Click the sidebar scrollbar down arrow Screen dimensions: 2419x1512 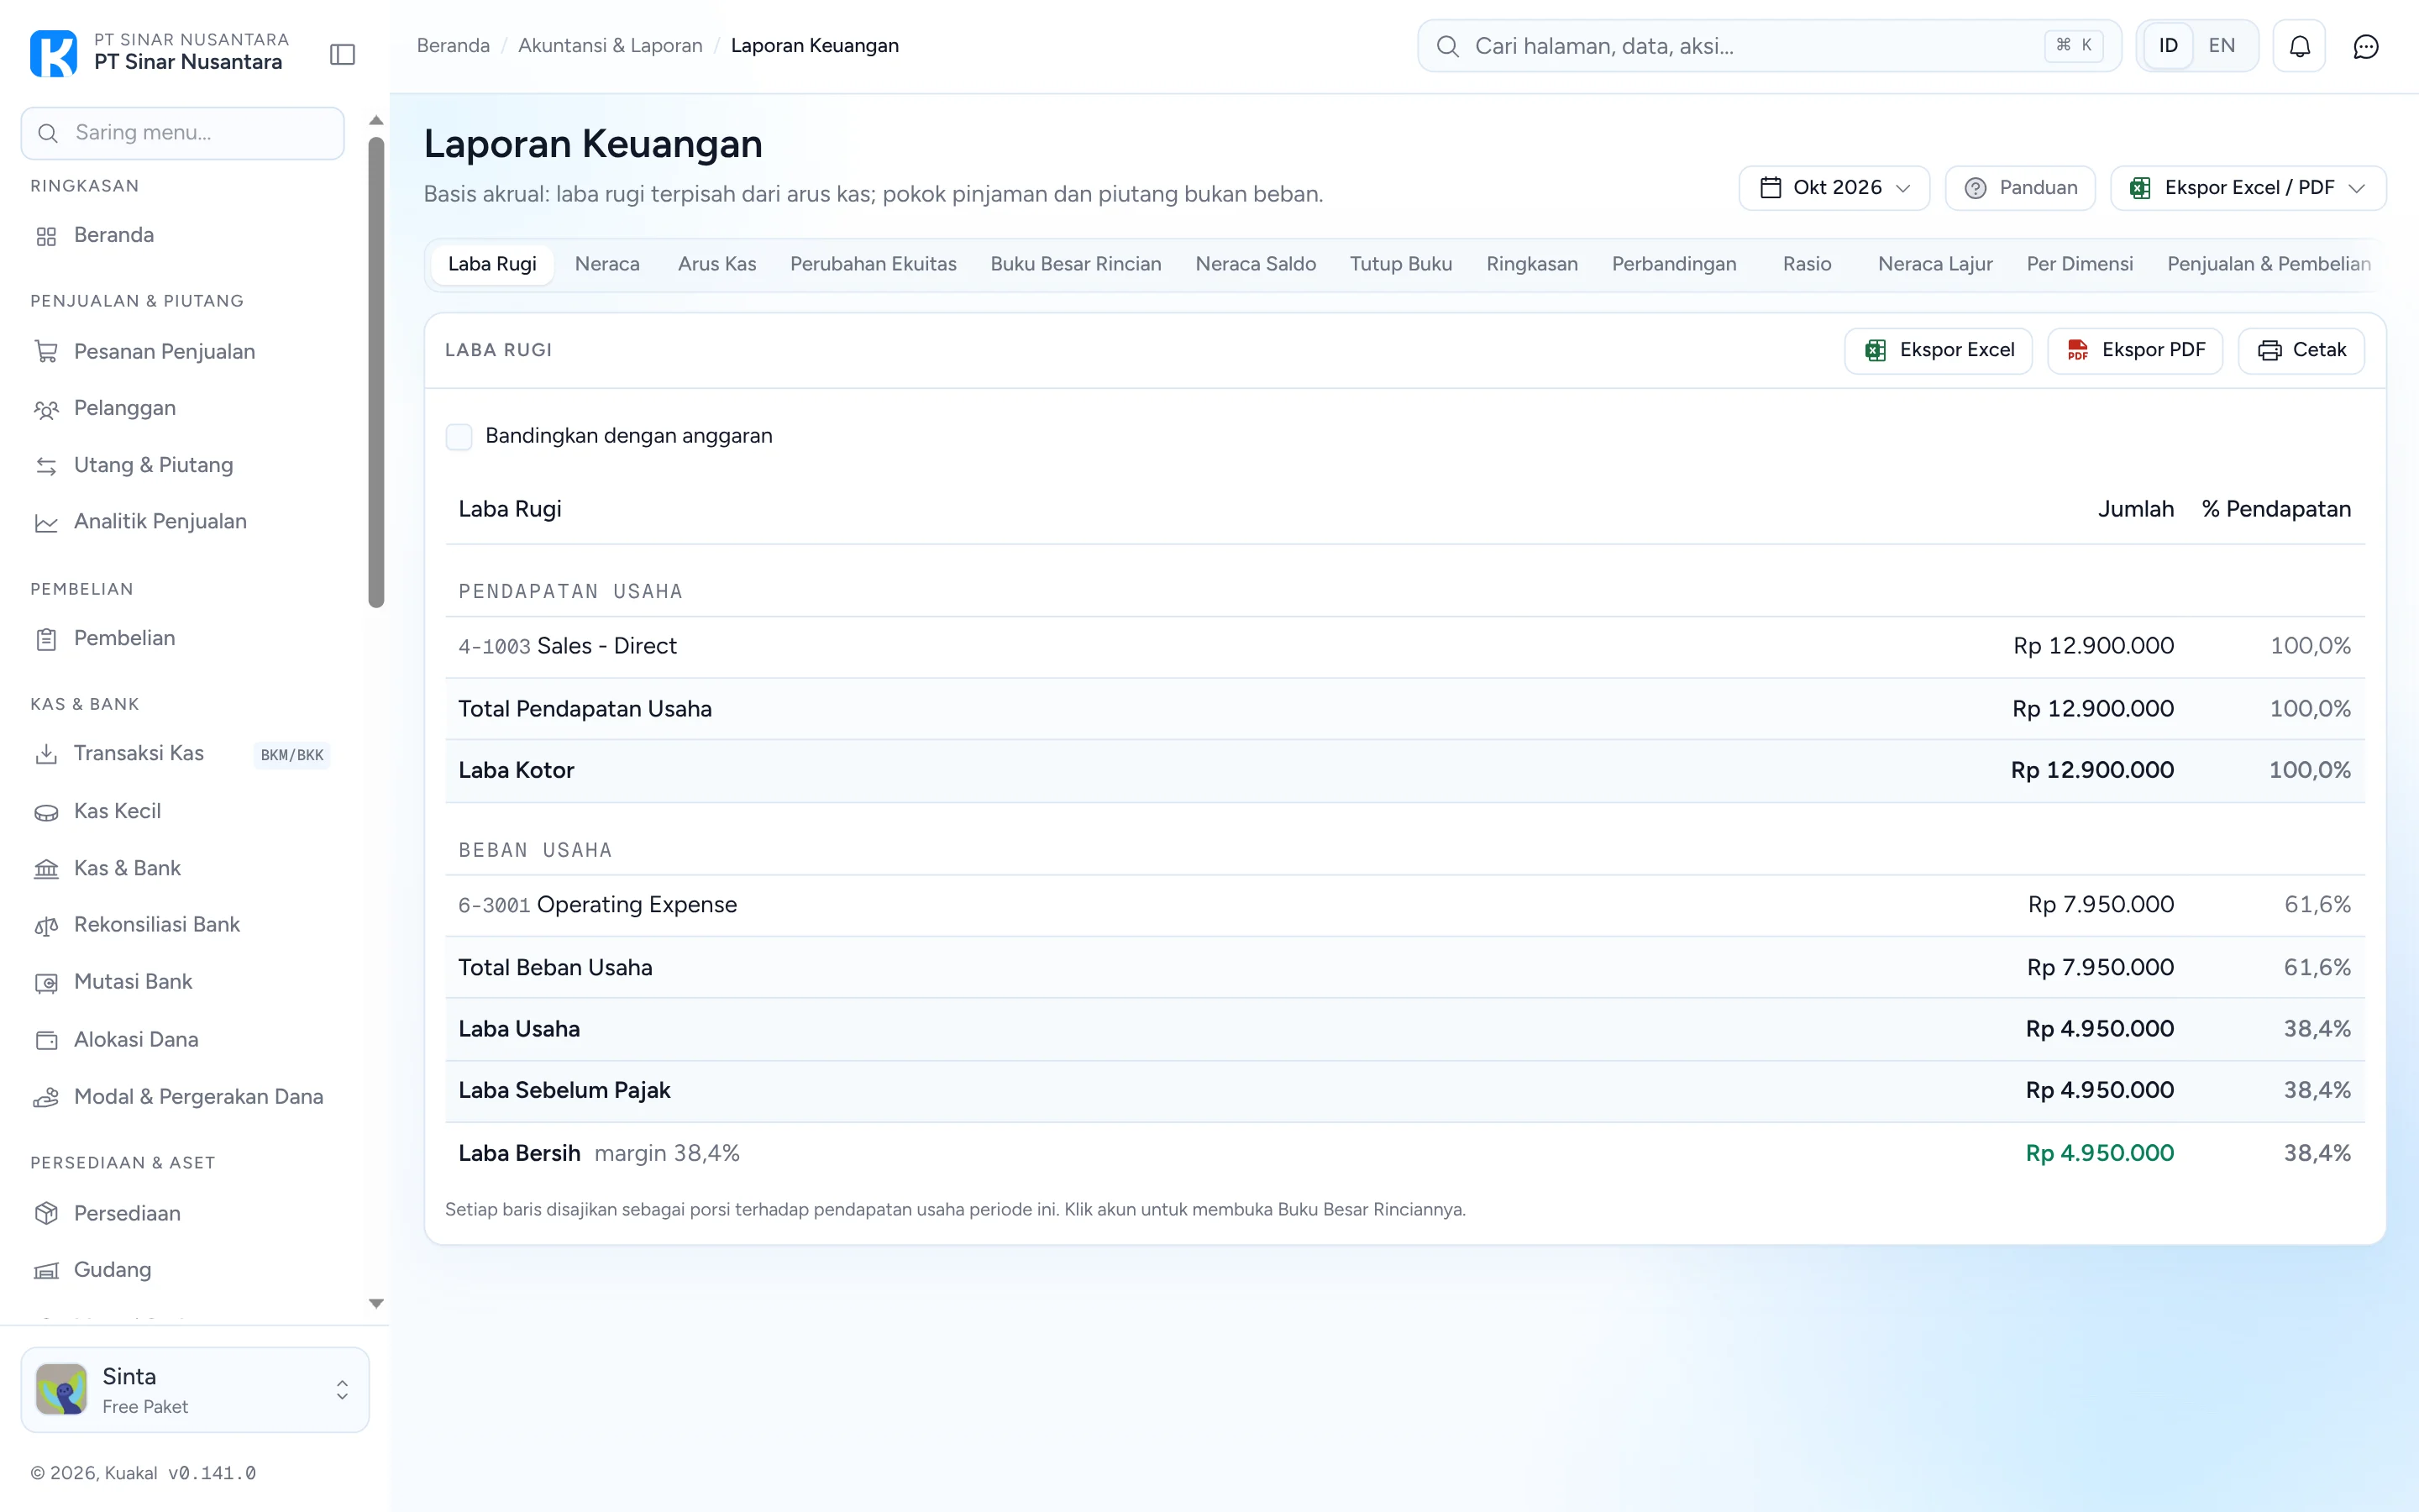[x=375, y=1303]
